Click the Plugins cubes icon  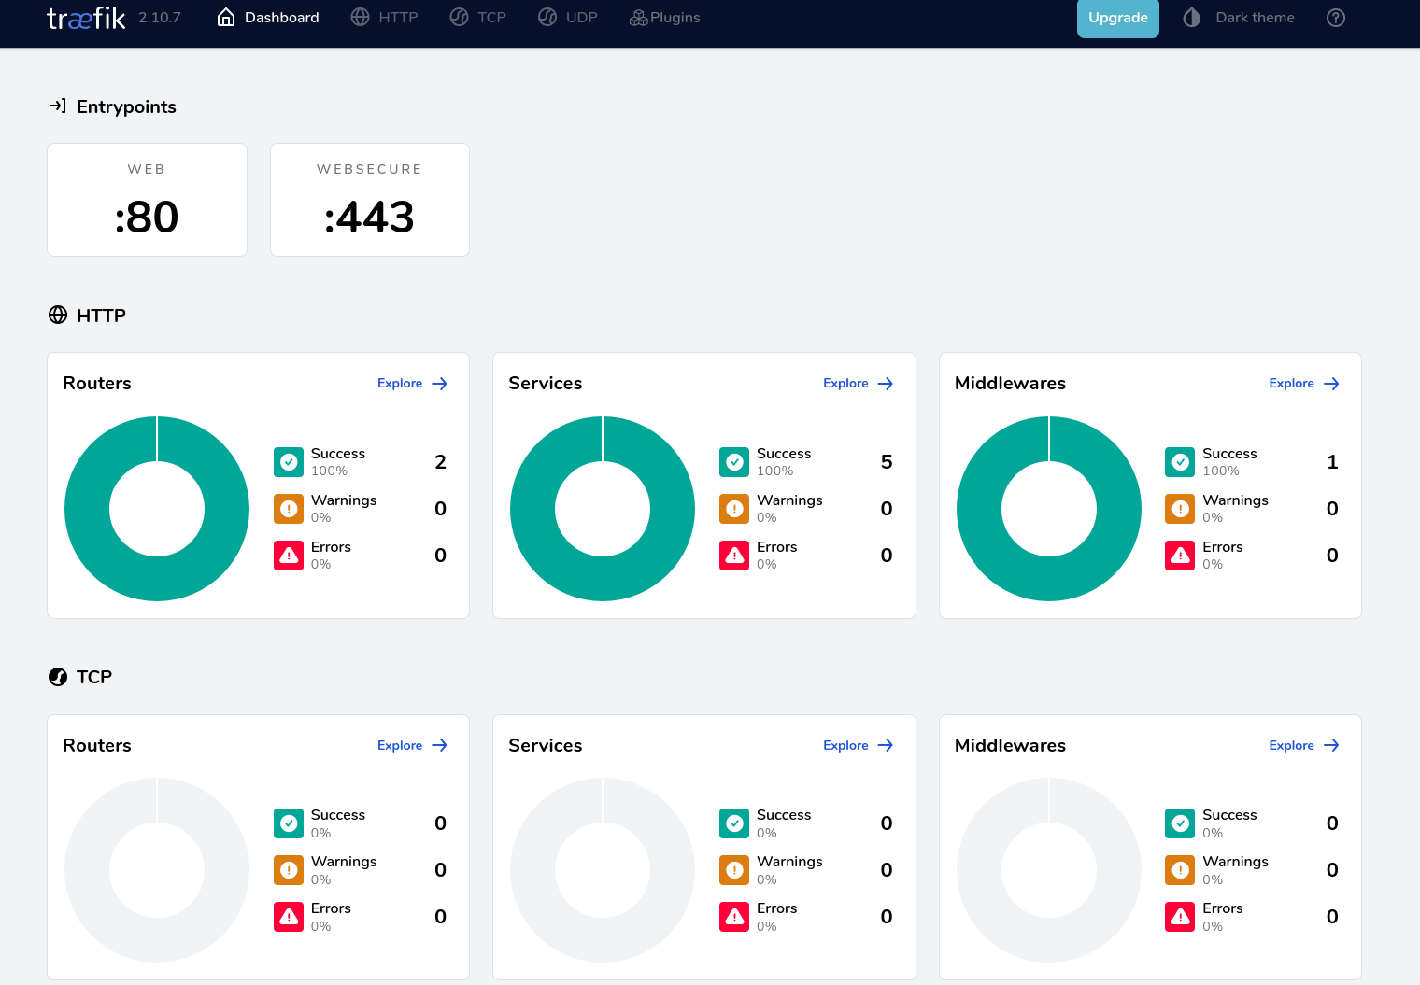click(x=639, y=18)
